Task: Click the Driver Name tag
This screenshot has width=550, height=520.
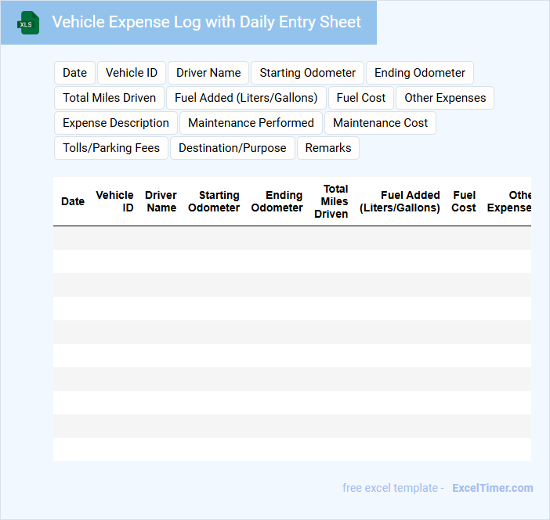Action: point(208,73)
